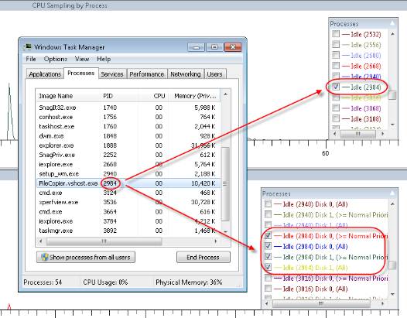Click the Task Manager title bar icon

27,47
